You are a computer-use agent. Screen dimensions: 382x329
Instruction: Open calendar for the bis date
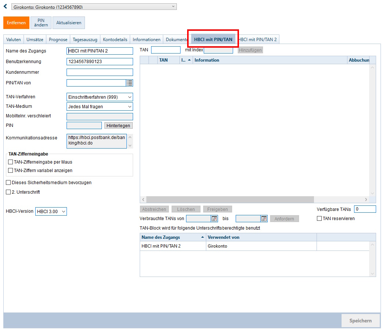point(264,219)
